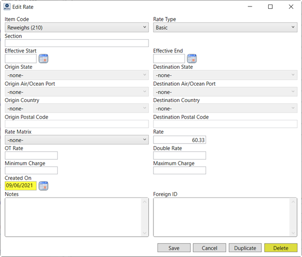Viewport: 302px width, 257px height.
Task: Close the Edit Rate window
Action: click(291, 7)
